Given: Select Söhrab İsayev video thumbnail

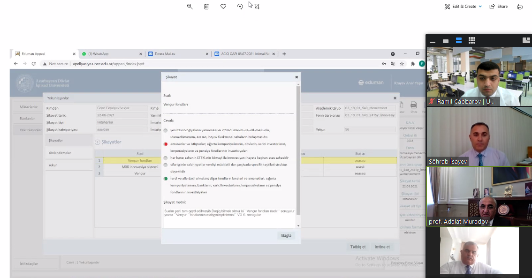Looking at the screenshot, I should point(479,136).
